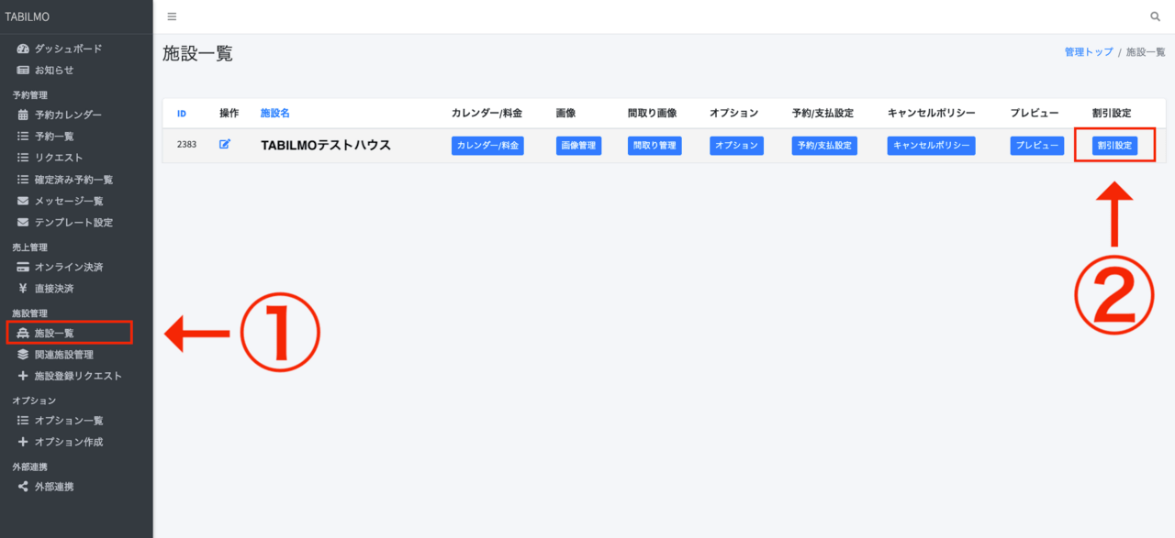Open オプション作成 in the sidebar
This screenshot has height=538, width=1175.
pos(68,442)
